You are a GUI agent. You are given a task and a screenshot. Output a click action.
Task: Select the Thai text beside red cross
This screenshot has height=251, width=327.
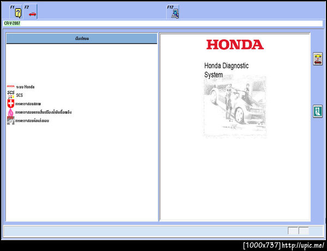[x=28, y=104]
